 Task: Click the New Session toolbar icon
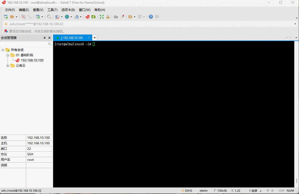tap(6, 17)
